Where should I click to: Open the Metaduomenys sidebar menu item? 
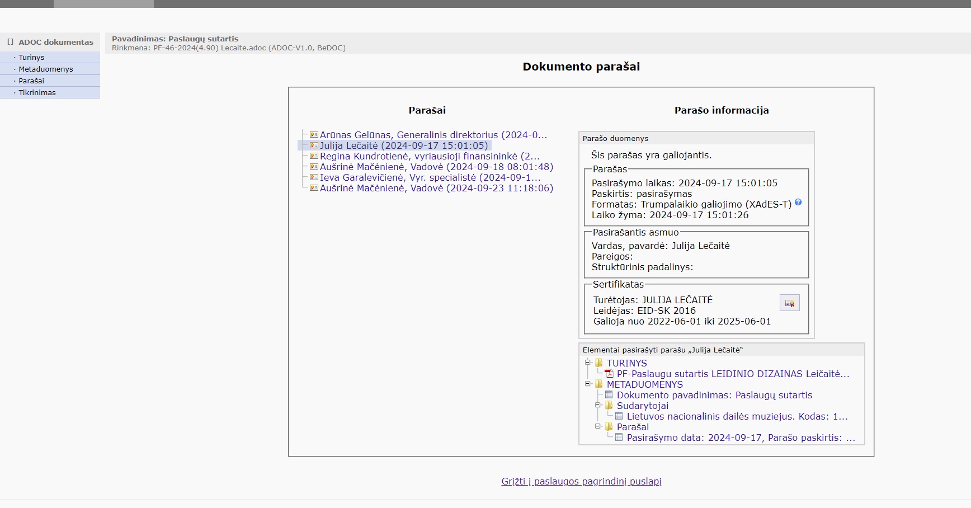(x=46, y=69)
